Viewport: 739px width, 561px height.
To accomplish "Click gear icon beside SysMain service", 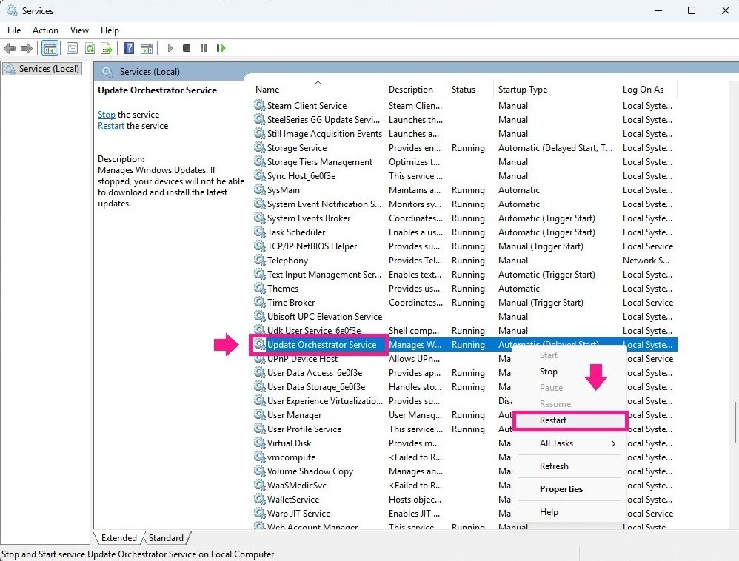I will pyautogui.click(x=259, y=189).
